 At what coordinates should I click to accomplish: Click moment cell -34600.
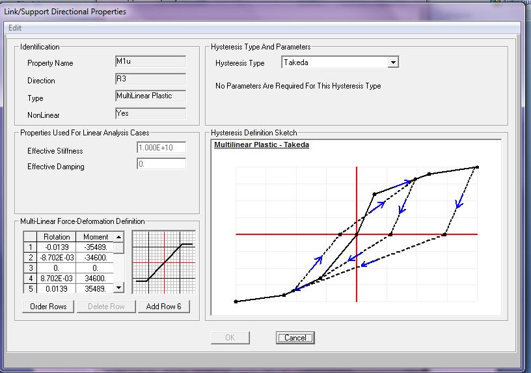coord(94,258)
